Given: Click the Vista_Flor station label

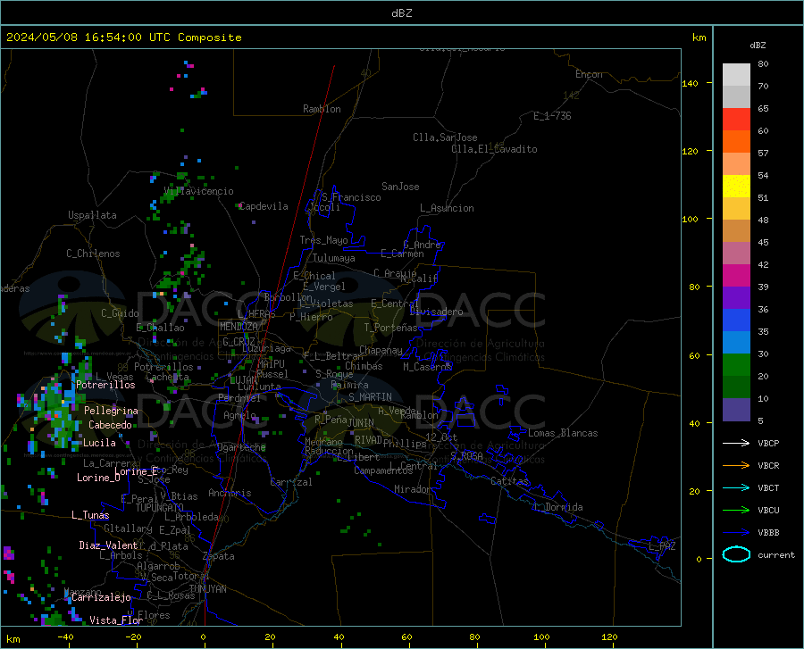Looking at the screenshot, I should pyautogui.click(x=116, y=620).
